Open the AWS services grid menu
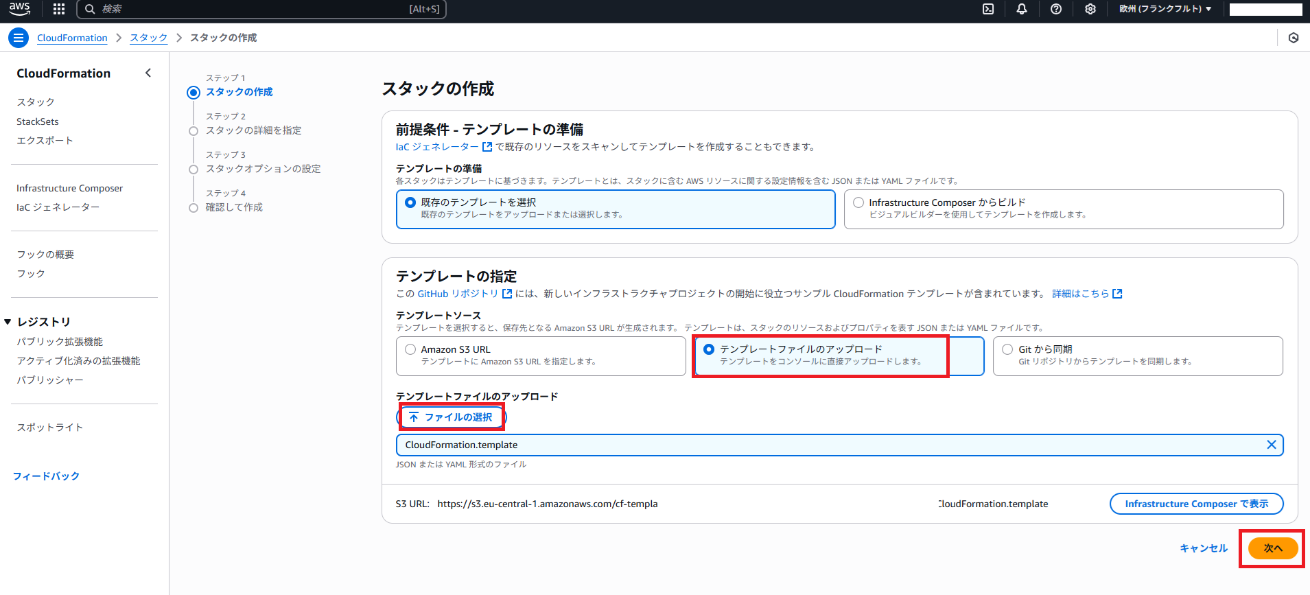 (59, 9)
